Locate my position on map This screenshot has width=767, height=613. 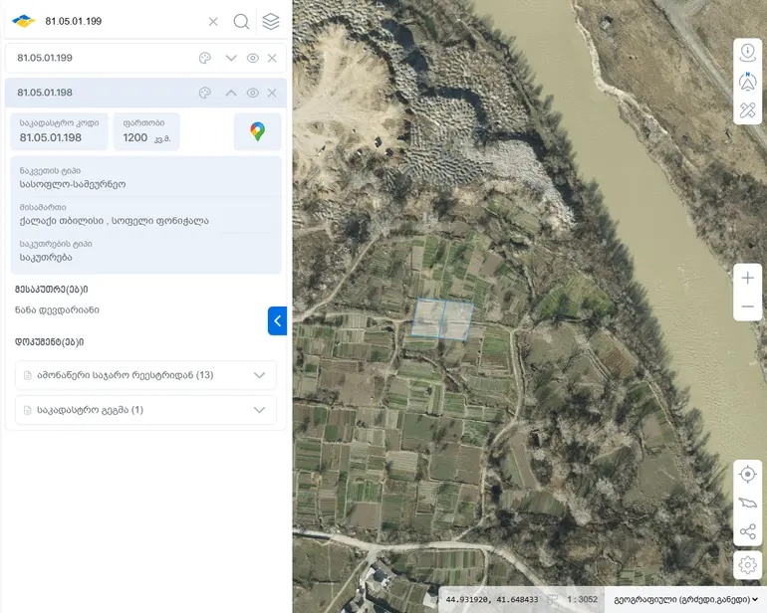point(747,474)
